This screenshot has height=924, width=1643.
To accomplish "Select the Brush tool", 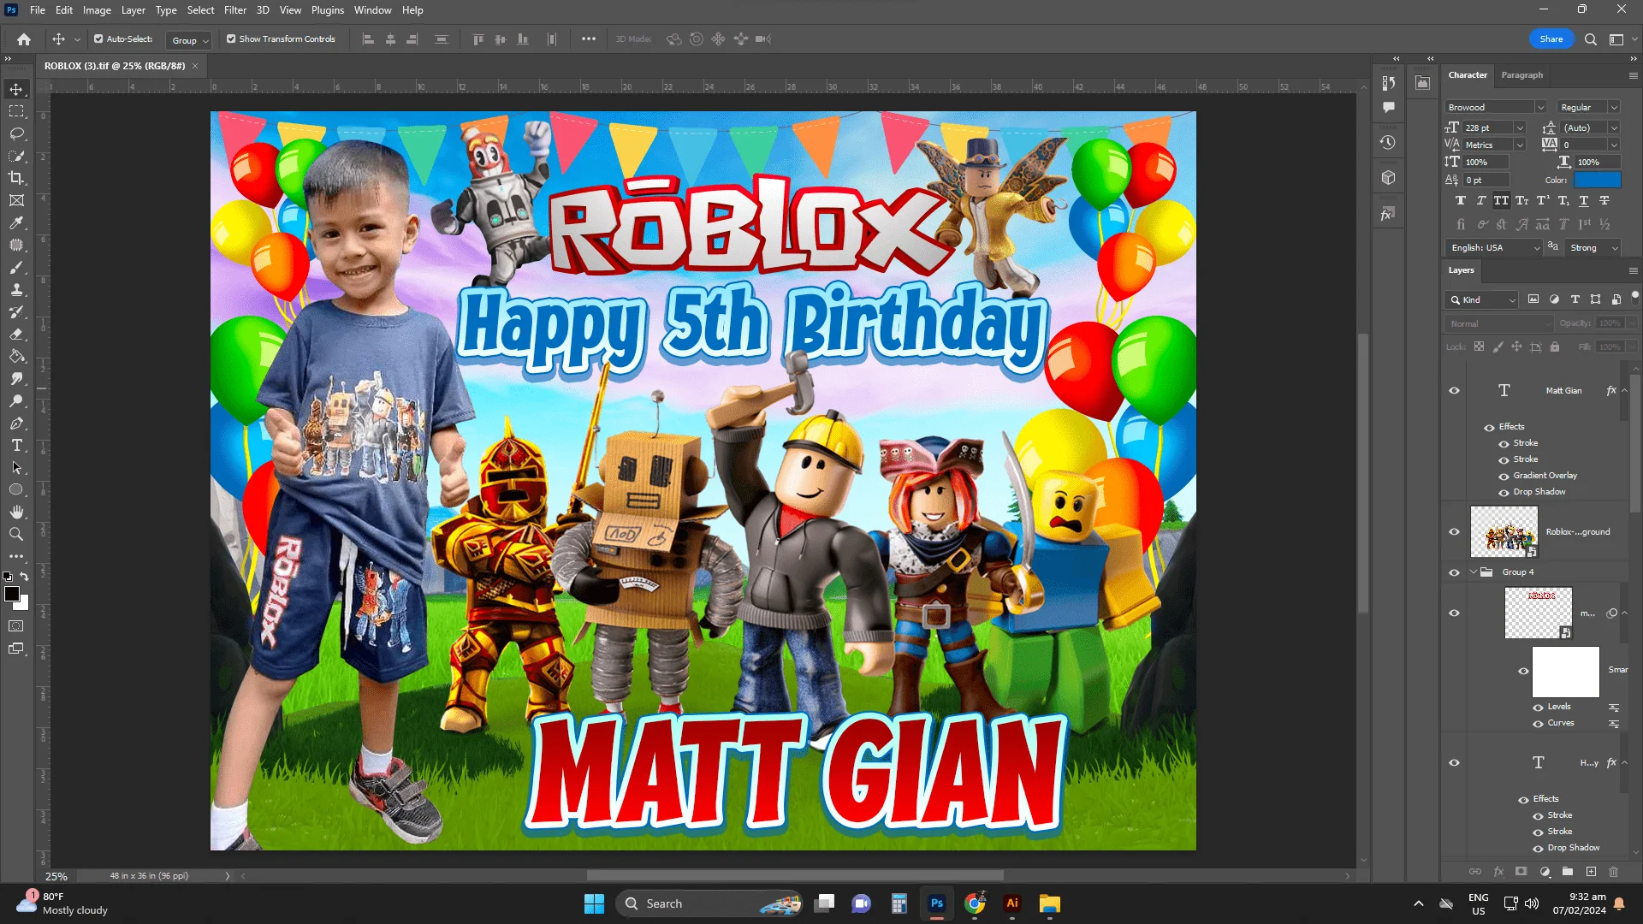I will coord(16,268).
